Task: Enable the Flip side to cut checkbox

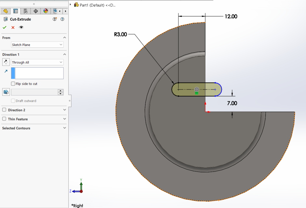Action: (13, 84)
